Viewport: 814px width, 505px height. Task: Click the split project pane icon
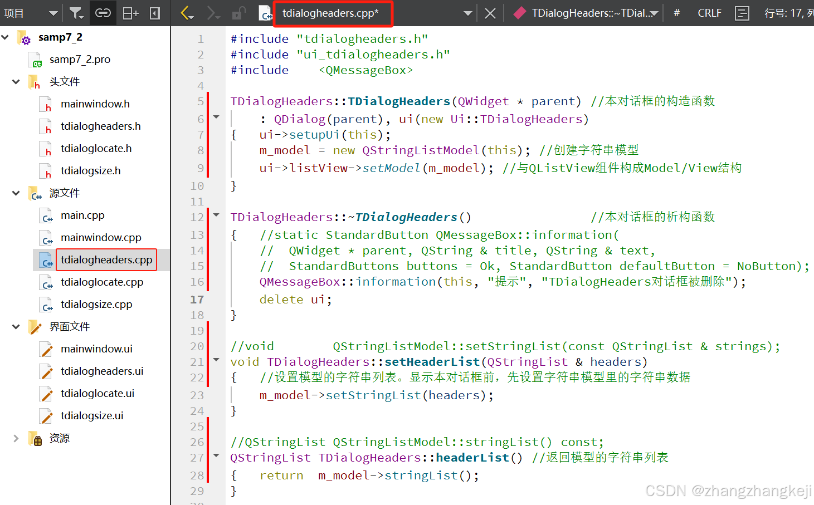tap(130, 13)
